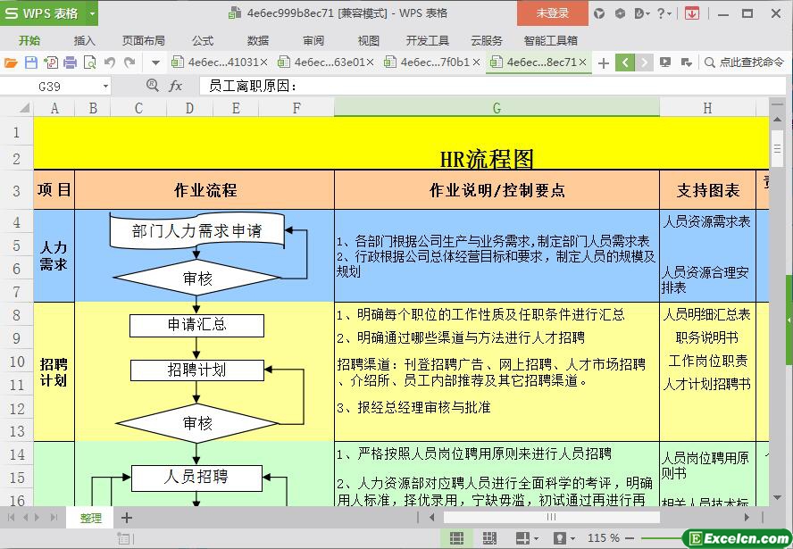Click the 招聘计划 flowchart box

pyautogui.click(x=197, y=370)
